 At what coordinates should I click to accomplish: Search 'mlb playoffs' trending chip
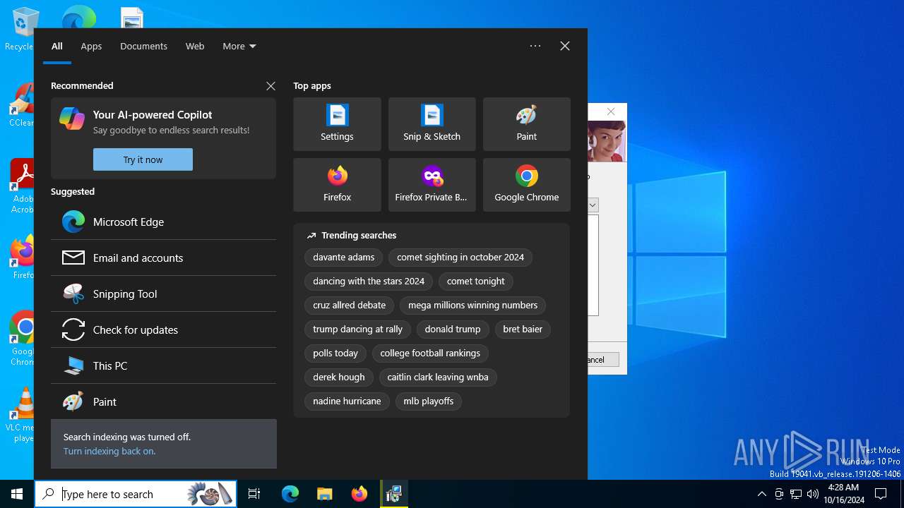[x=429, y=401]
